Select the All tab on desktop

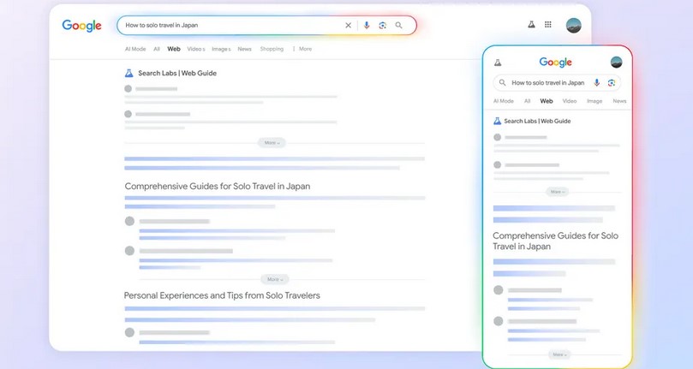click(x=157, y=49)
